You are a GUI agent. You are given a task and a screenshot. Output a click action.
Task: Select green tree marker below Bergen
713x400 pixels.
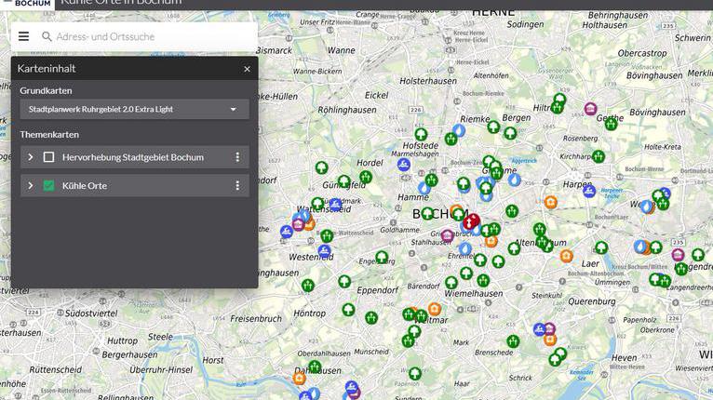tap(510, 133)
